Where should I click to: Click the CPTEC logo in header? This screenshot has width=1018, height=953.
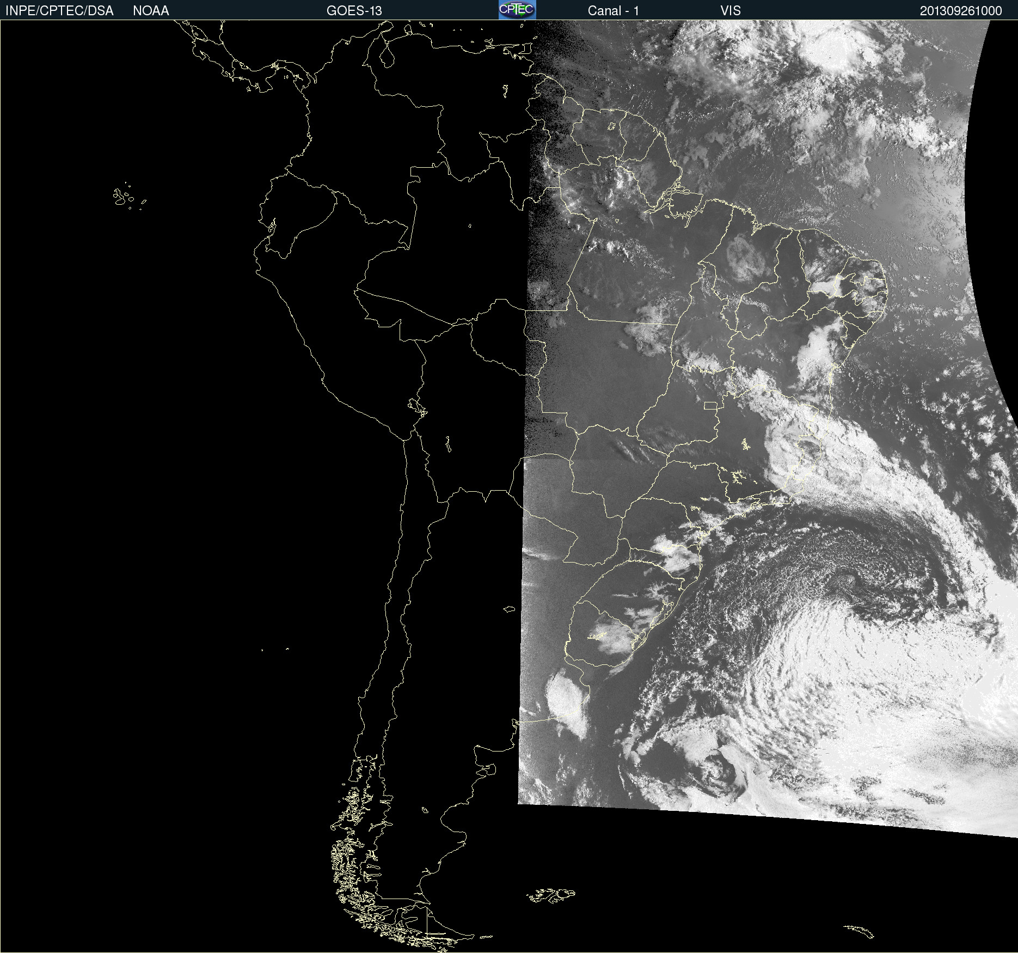coord(517,10)
